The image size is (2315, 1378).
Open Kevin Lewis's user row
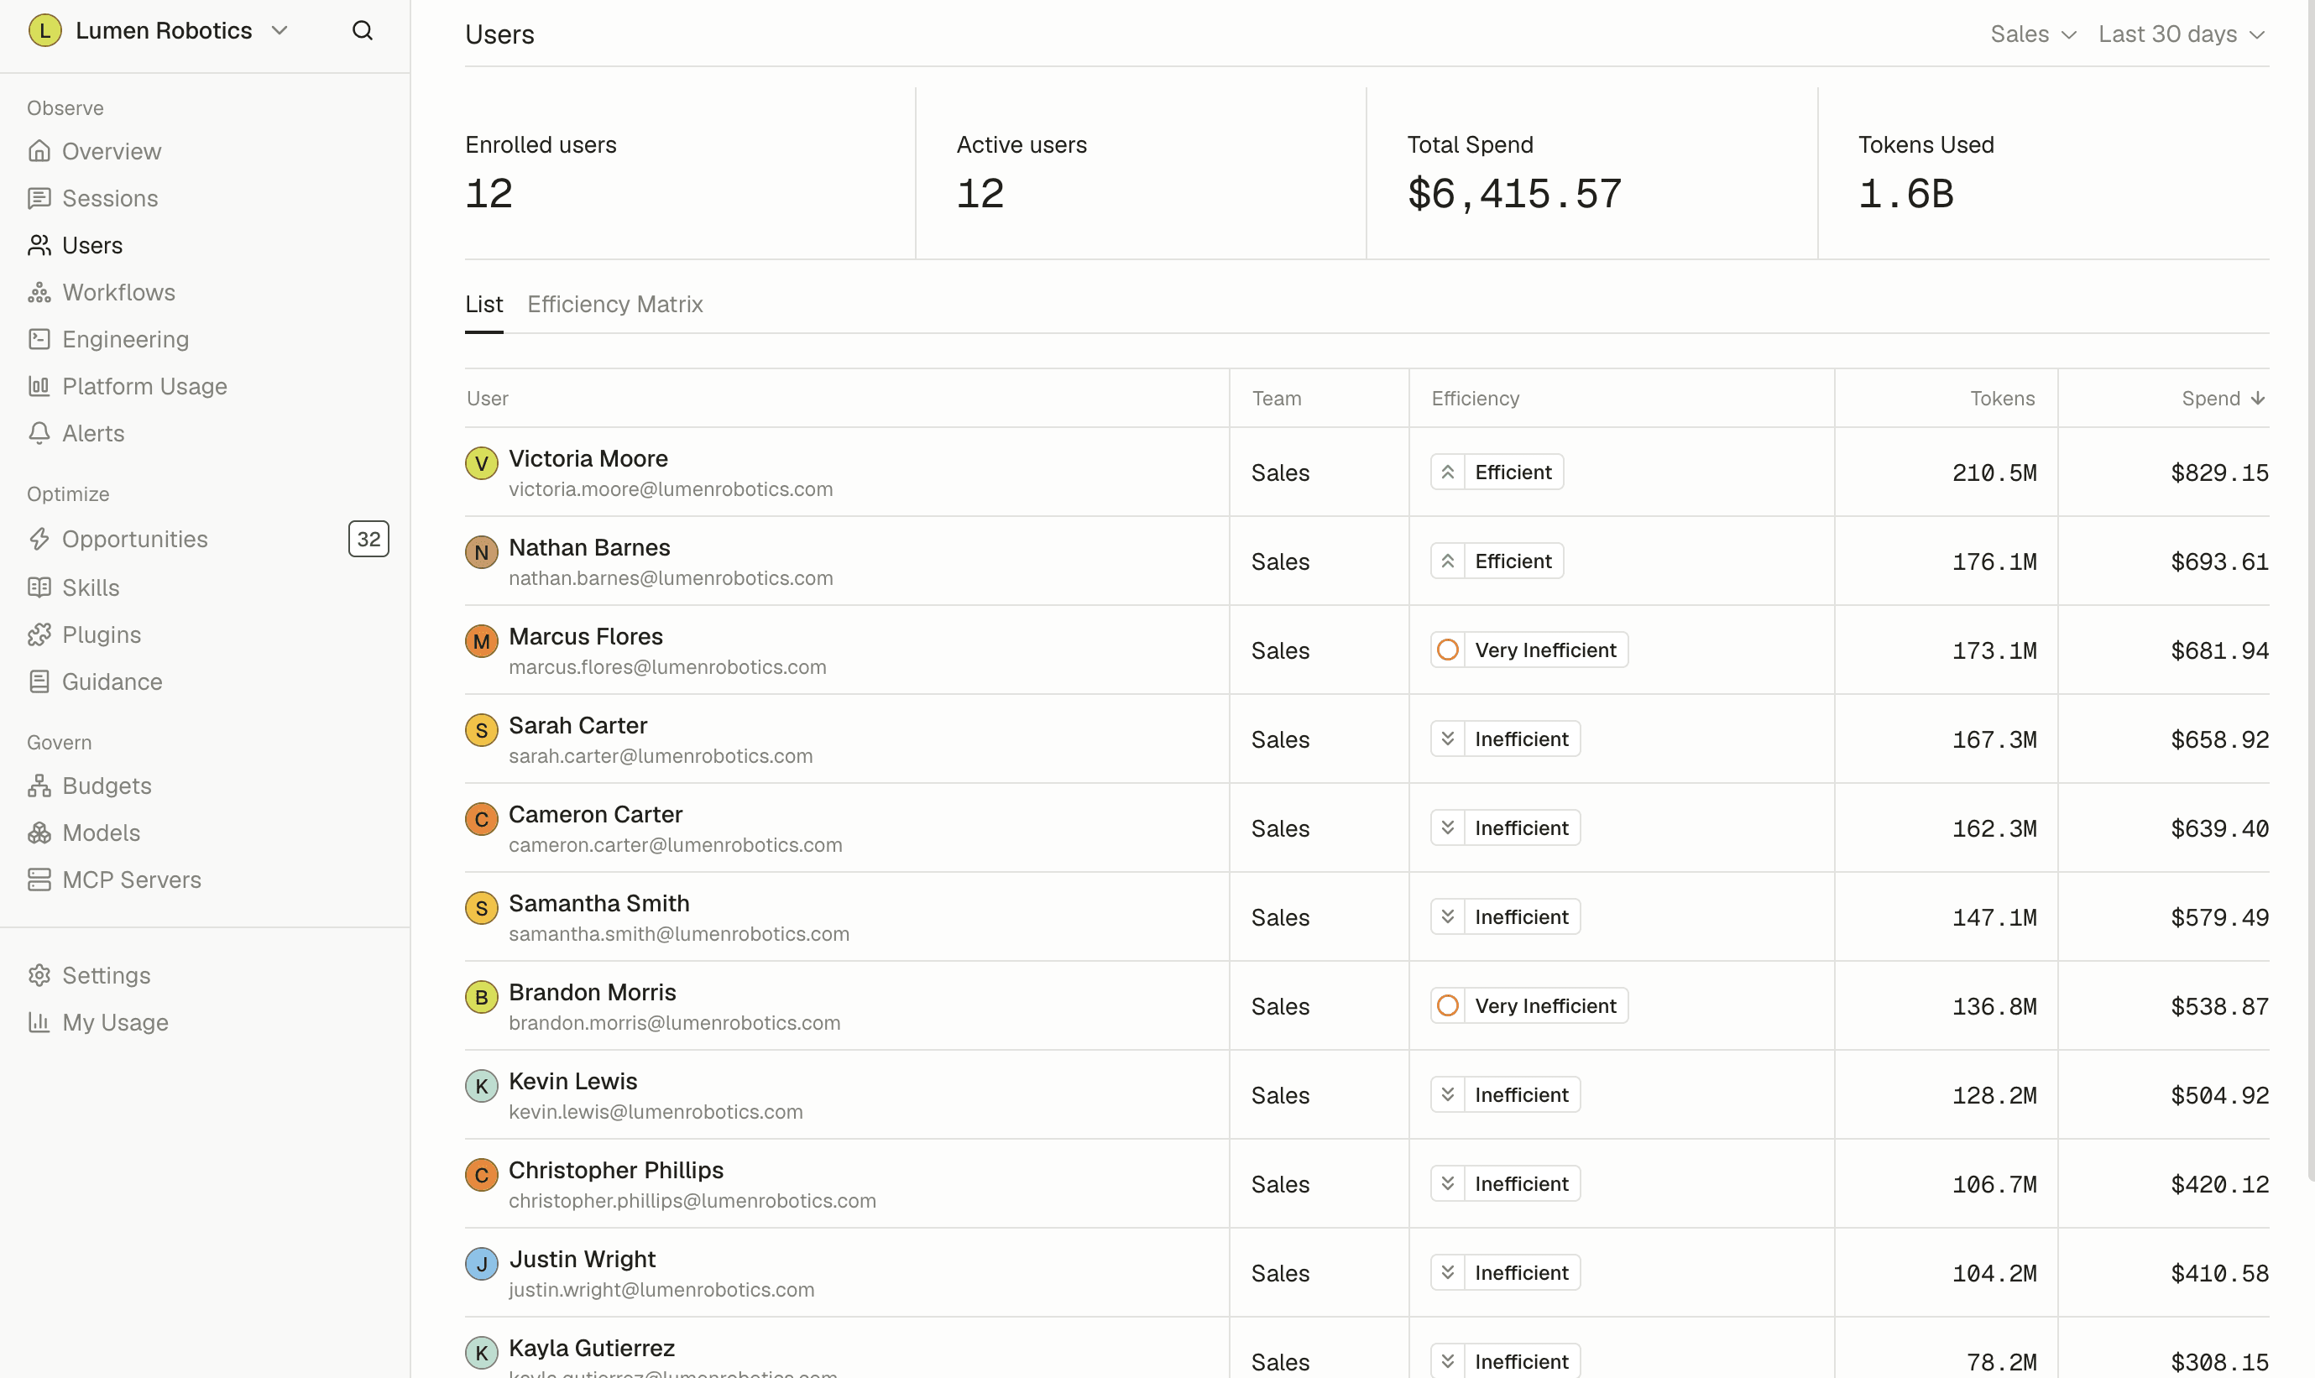(x=1367, y=1096)
